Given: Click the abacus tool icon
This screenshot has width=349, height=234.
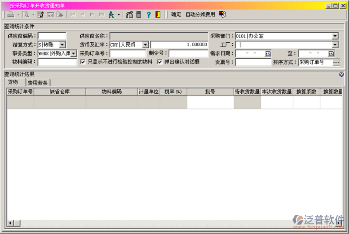Looking at the screenshot, I should coord(129,15).
